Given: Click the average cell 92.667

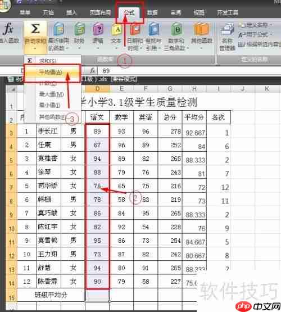Looking at the screenshot, I should (194, 132).
